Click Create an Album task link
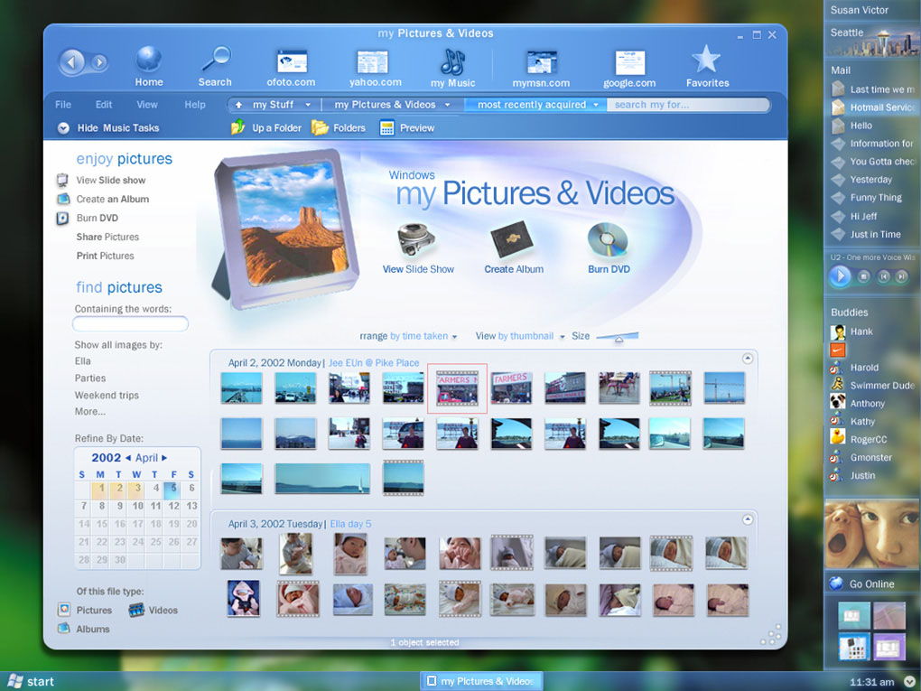 click(112, 200)
